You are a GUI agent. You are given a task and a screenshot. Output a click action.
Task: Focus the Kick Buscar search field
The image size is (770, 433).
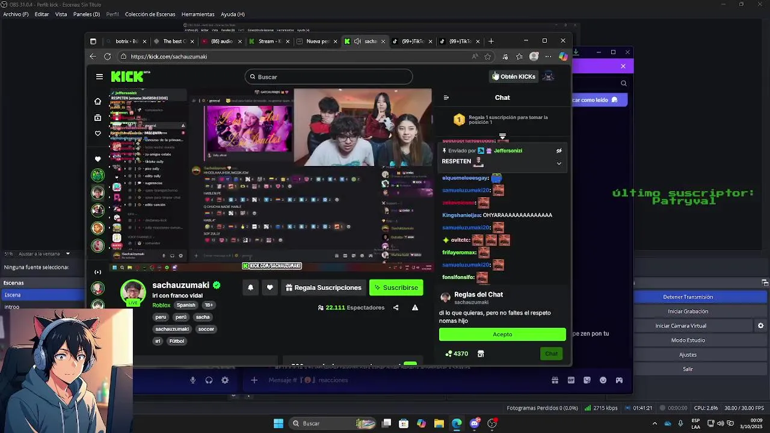(x=328, y=77)
